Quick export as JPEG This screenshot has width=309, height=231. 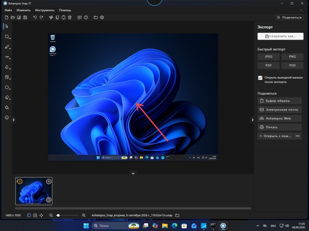268,57
